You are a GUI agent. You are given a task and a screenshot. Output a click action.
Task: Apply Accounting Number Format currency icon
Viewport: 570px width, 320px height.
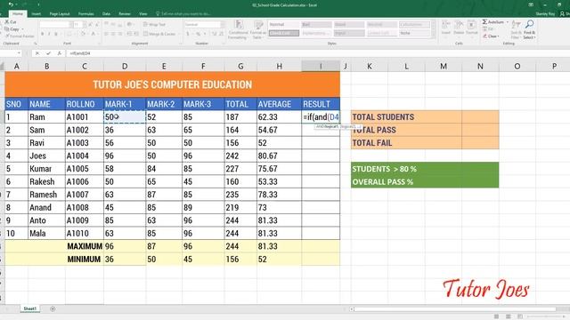pyautogui.click(x=188, y=34)
